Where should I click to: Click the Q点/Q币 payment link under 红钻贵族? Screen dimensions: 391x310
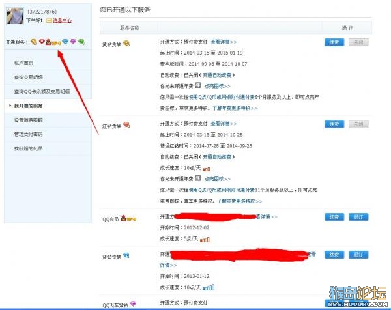coord(222,190)
